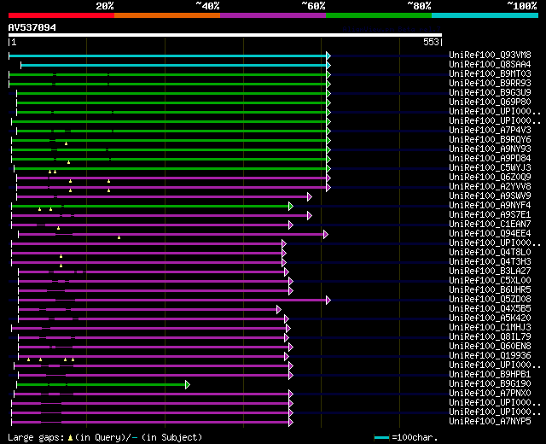Select the UniRef100_A5K420 label
This screenshot has width=546, height=444.
(490, 318)
